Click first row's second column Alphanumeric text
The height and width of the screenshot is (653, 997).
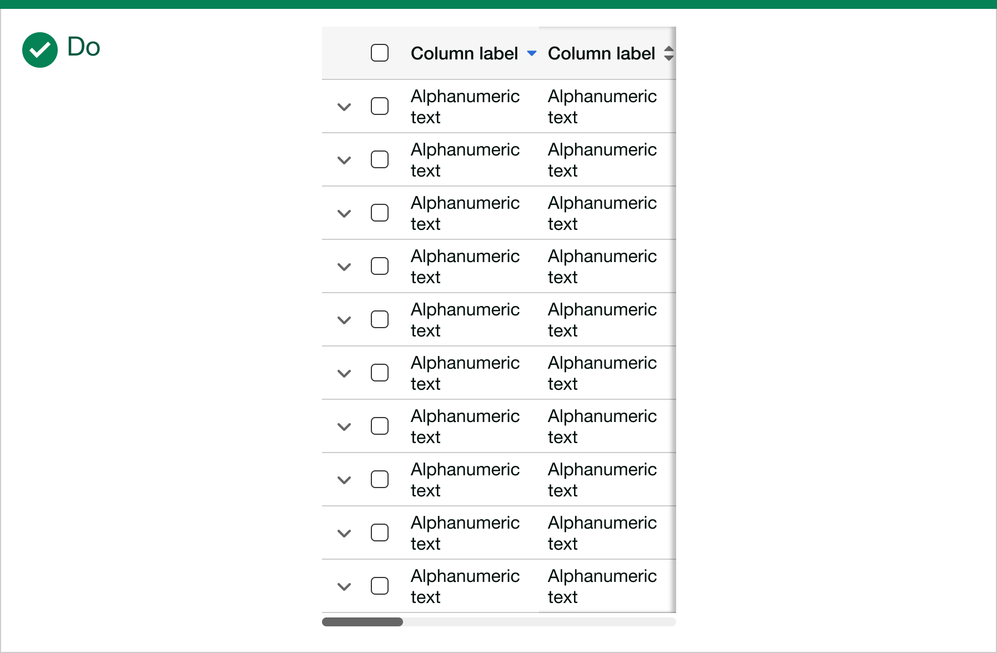tap(602, 107)
